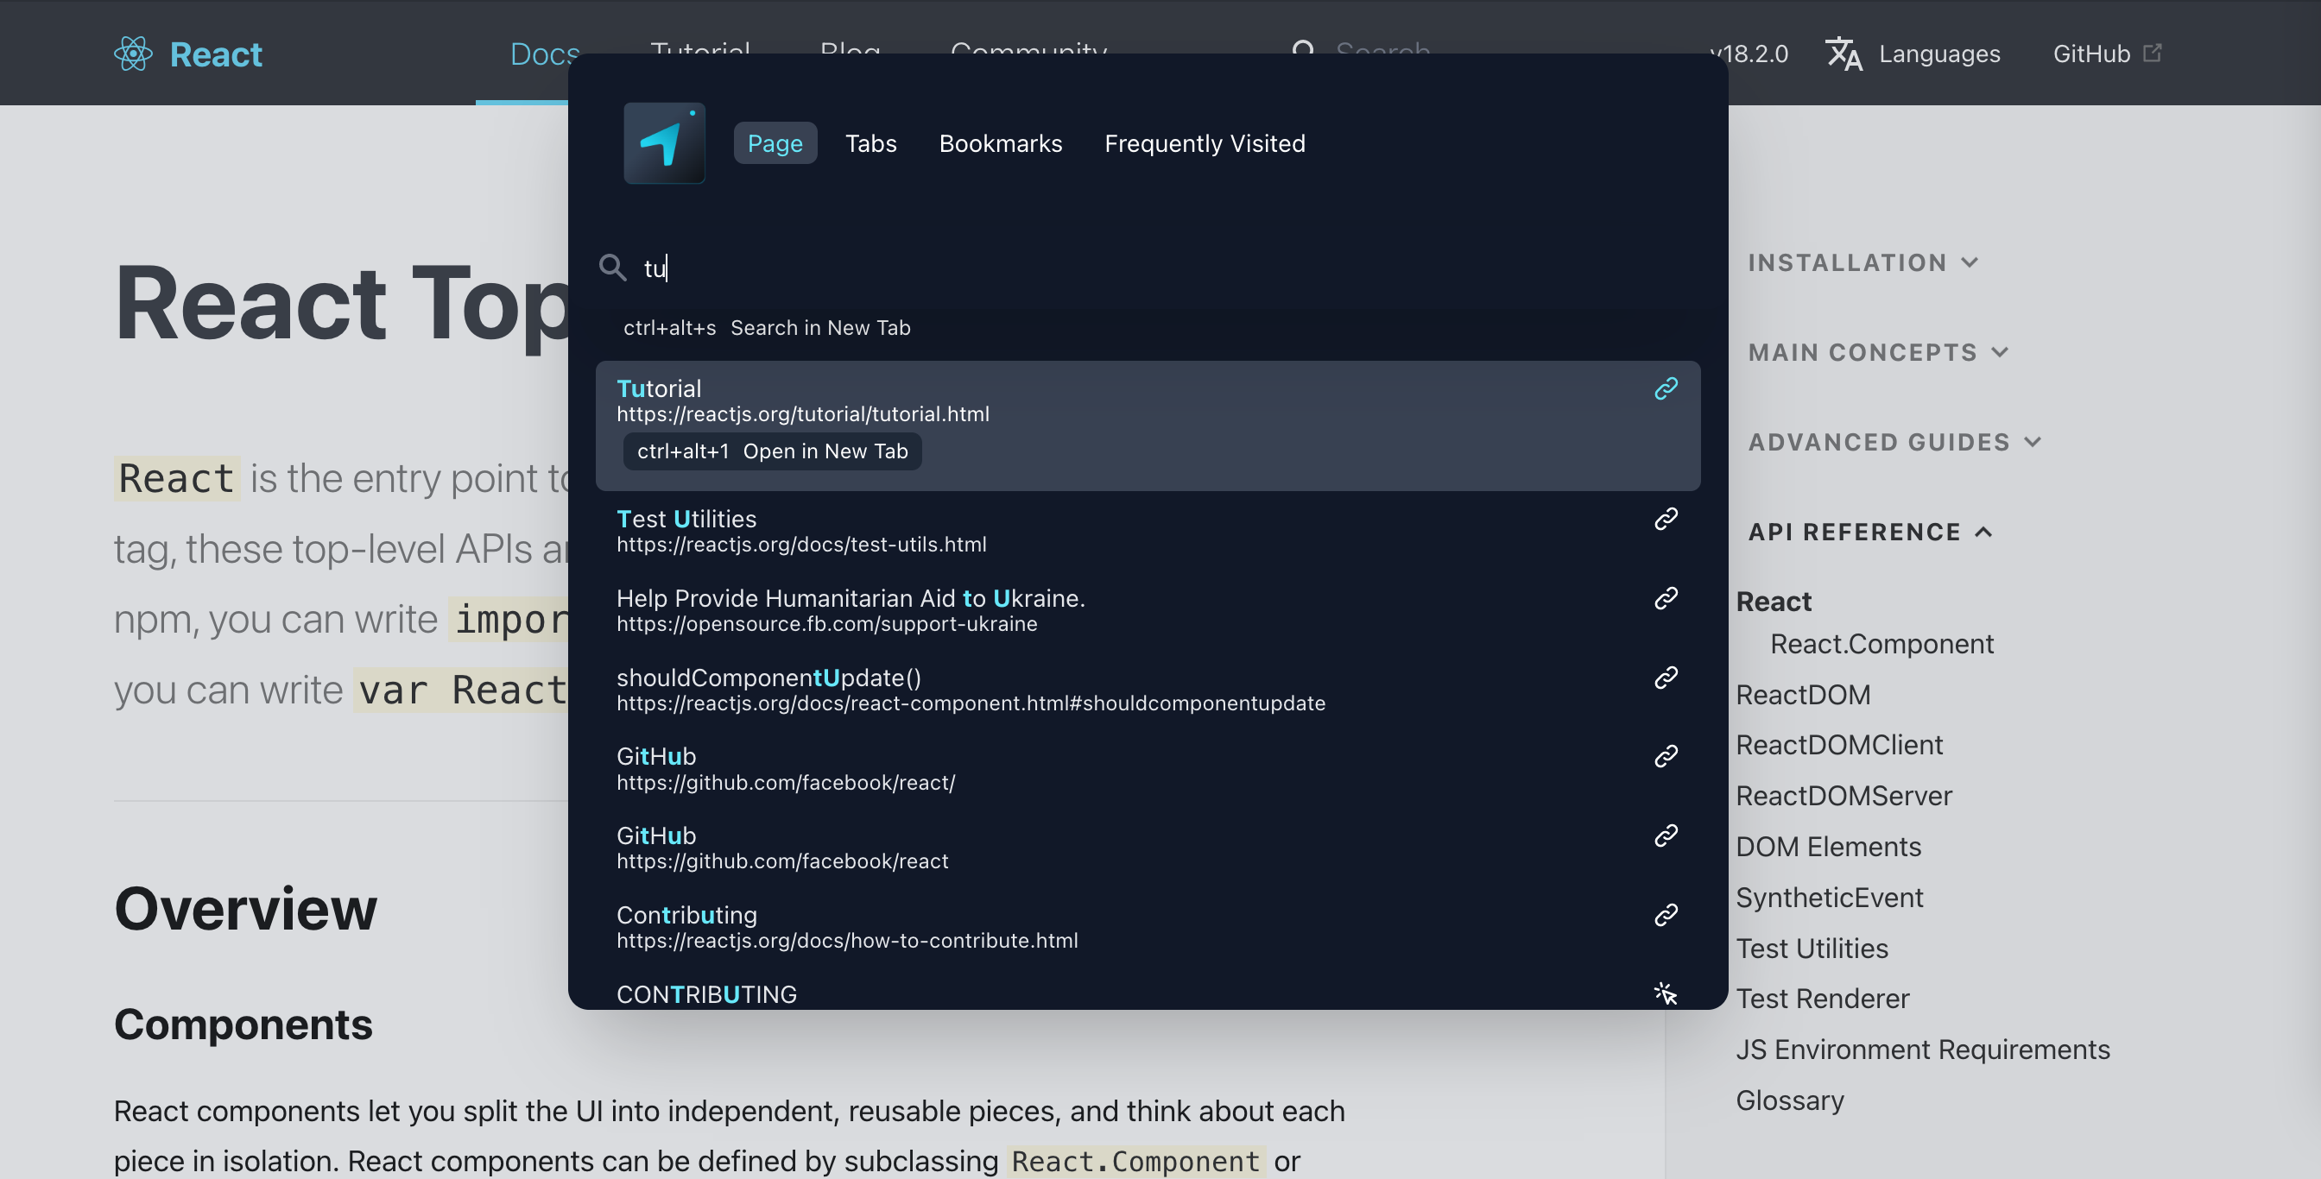Open Glossary in the sidebar
2321x1179 pixels.
point(1789,1100)
